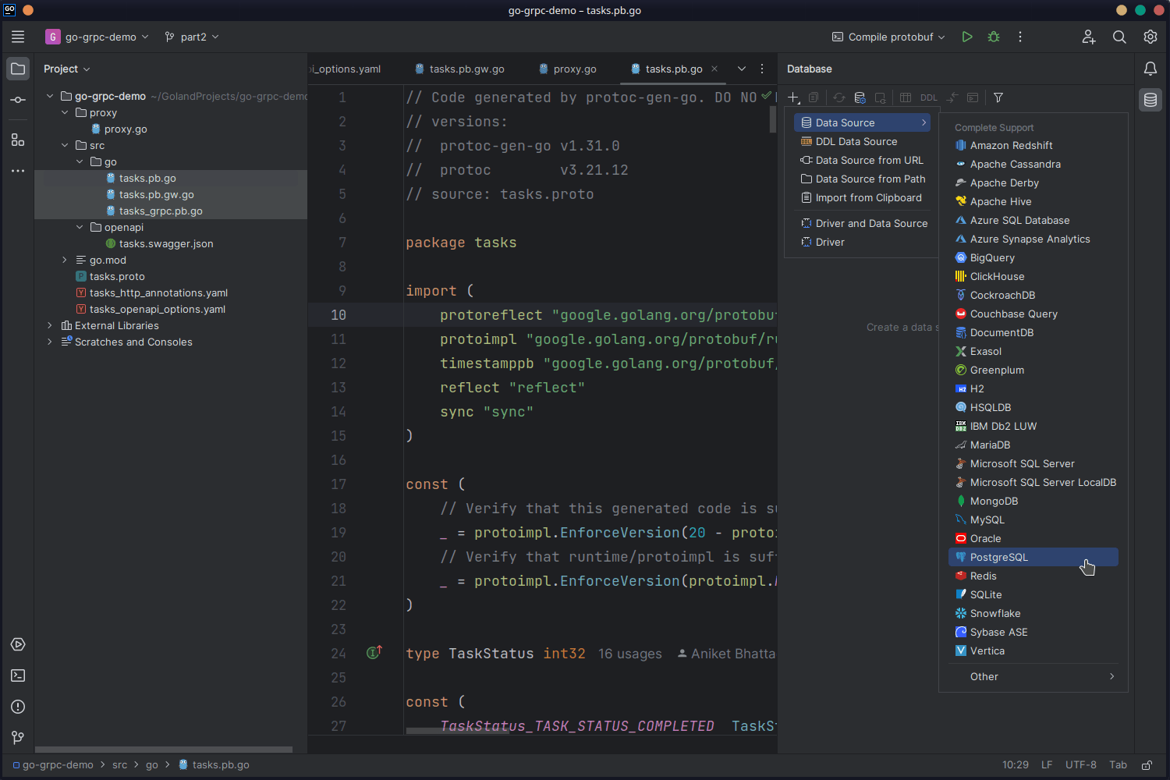Open the Problems tool window
Image resolution: width=1170 pixels, height=780 pixels.
click(17, 707)
